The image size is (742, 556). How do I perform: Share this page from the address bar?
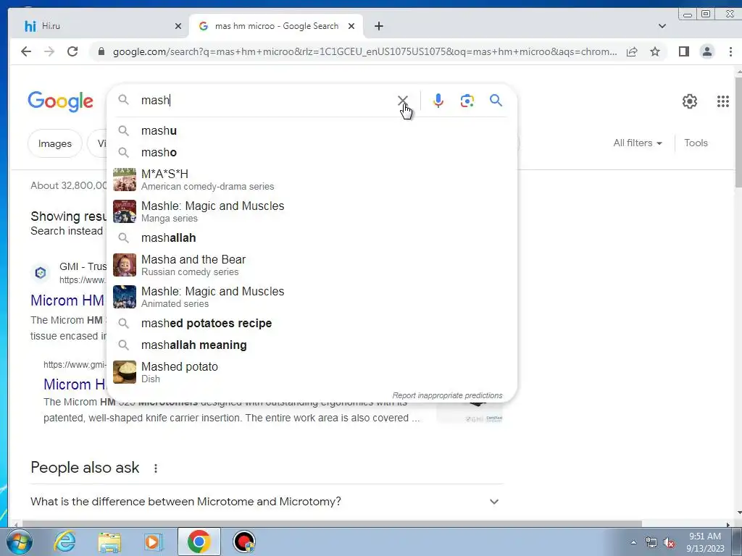click(632, 51)
